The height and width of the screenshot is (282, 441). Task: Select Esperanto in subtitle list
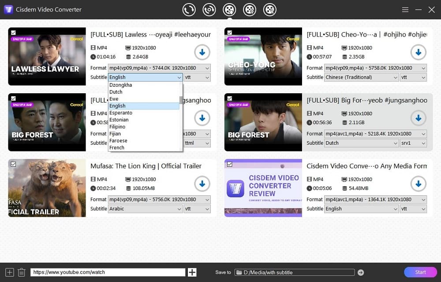144,113
